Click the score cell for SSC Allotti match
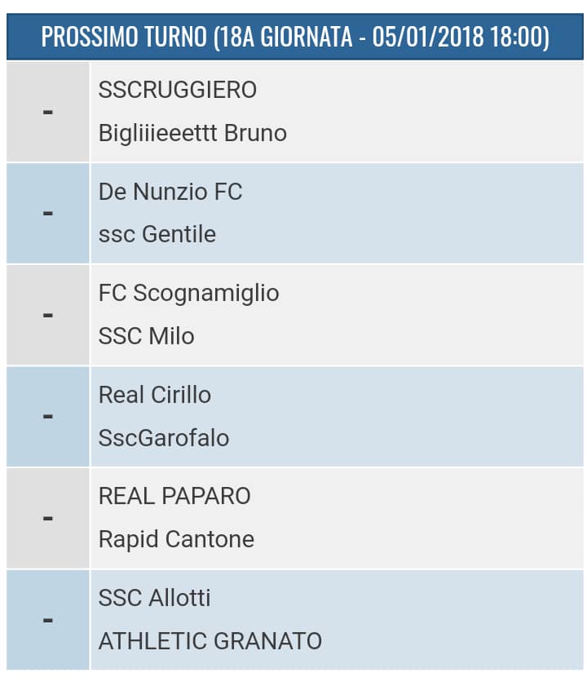The image size is (587, 686). pyautogui.click(x=48, y=620)
